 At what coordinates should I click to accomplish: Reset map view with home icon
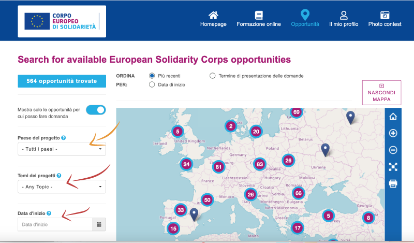(393, 117)
